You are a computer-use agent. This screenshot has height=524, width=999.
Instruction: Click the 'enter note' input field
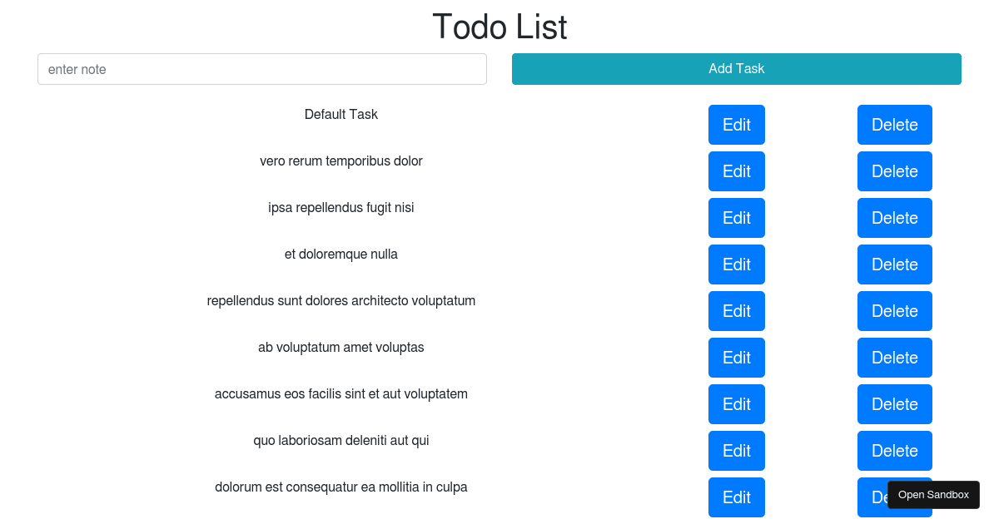pyautogui.click(x=261, y=69)
